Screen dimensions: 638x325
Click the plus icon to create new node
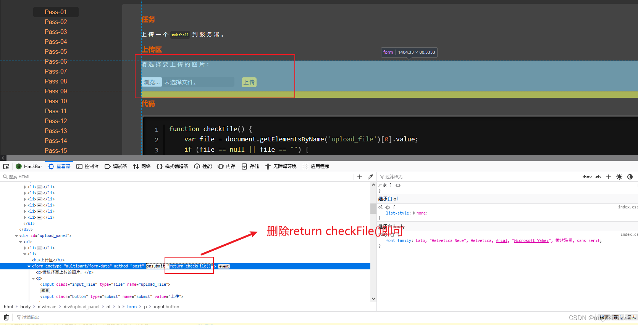pyautogui.click(x=360, y=177)
